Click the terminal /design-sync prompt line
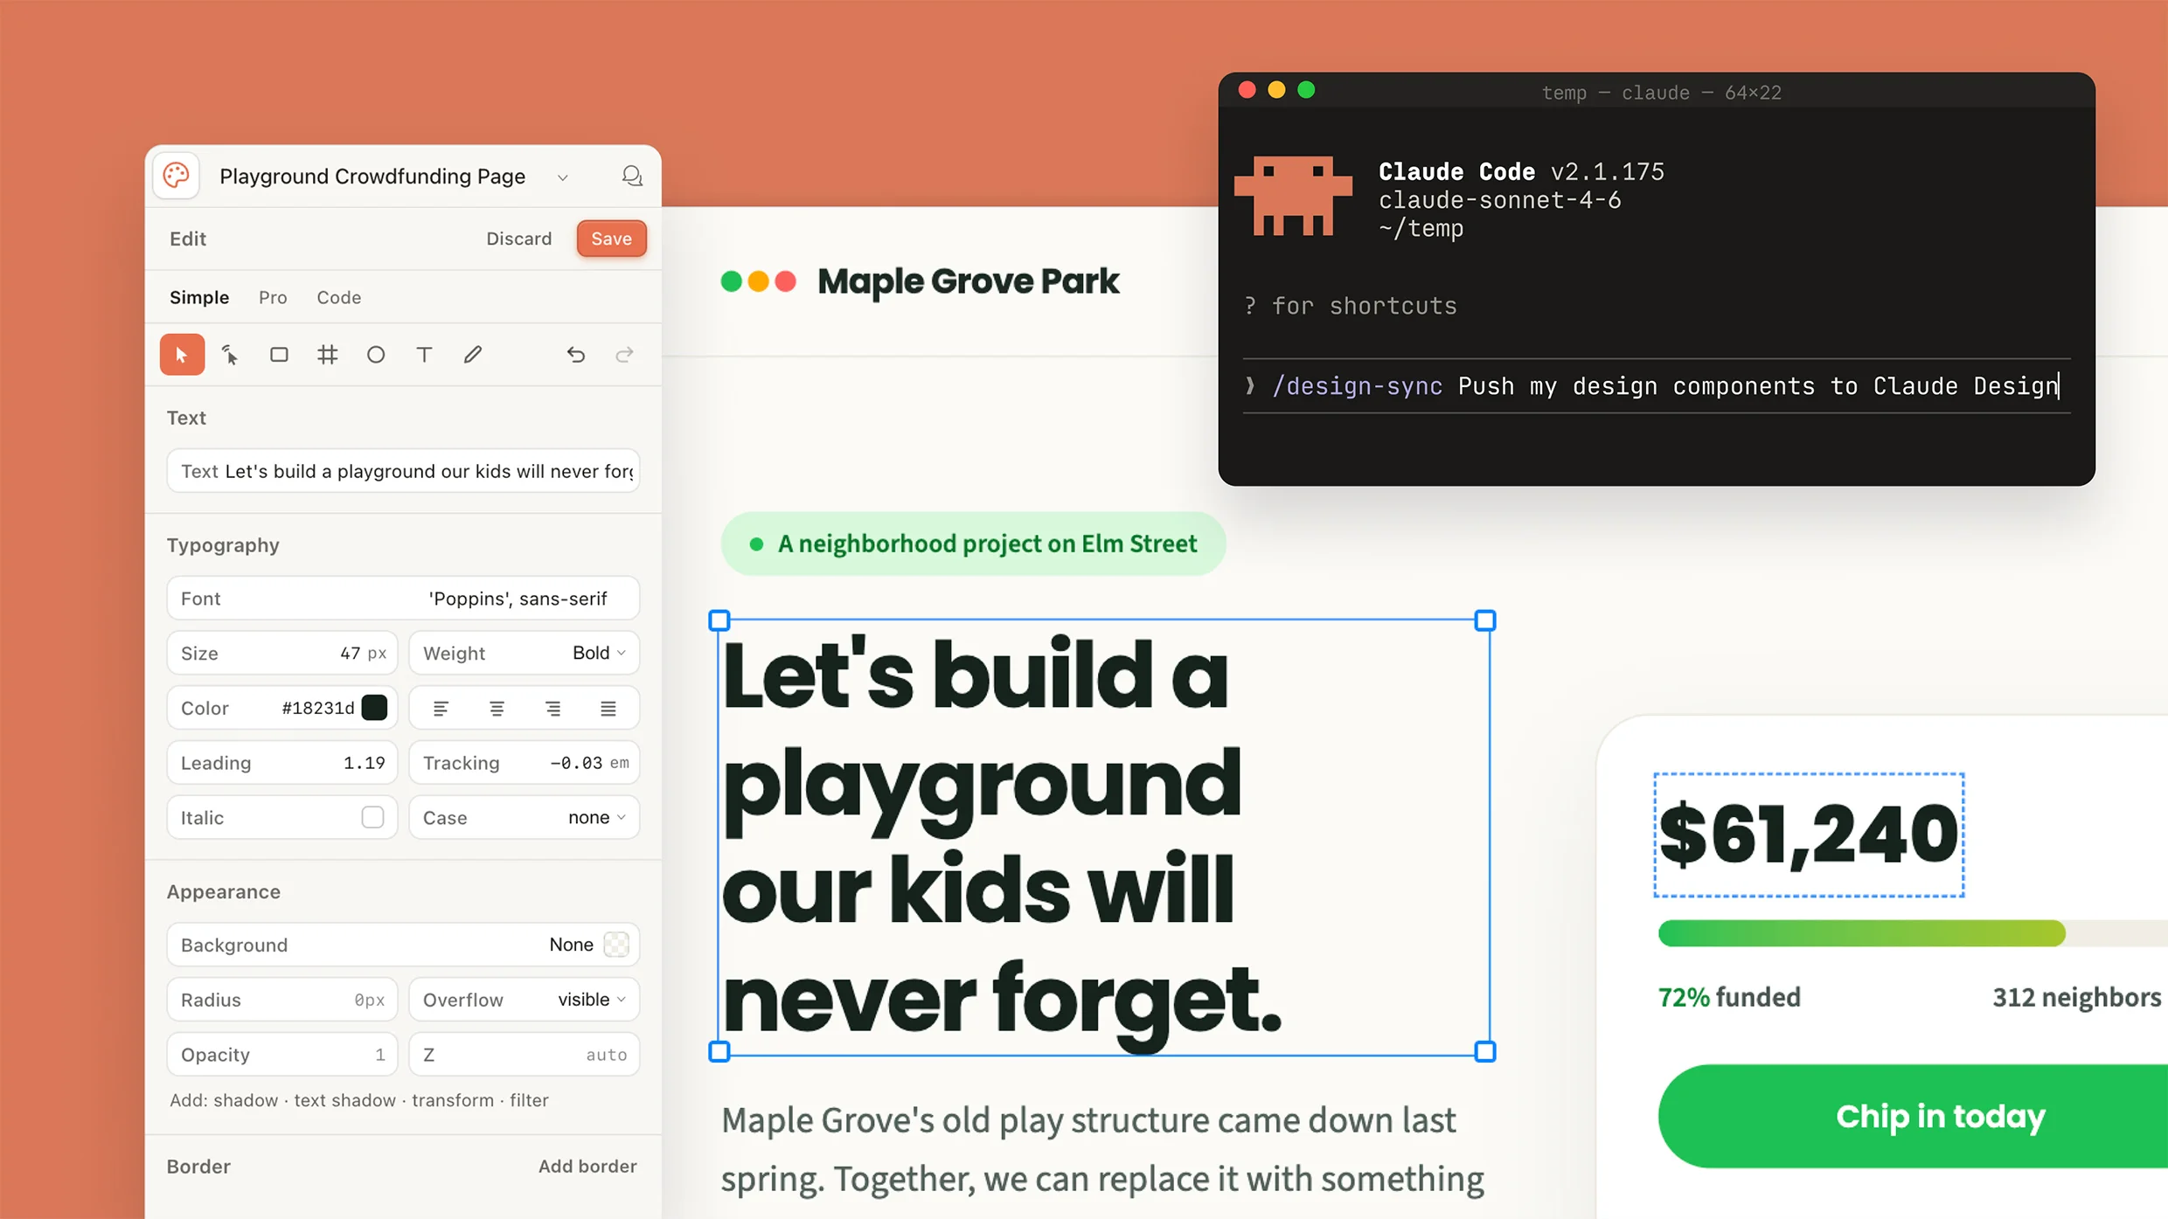 [x=1656, y=386]
